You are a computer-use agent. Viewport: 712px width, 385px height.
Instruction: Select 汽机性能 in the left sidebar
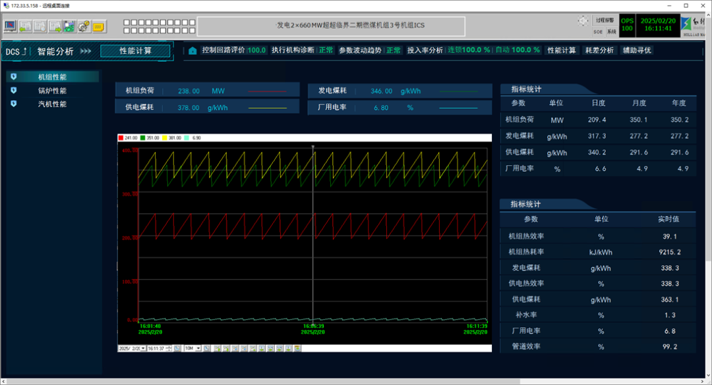pos(52,104)
